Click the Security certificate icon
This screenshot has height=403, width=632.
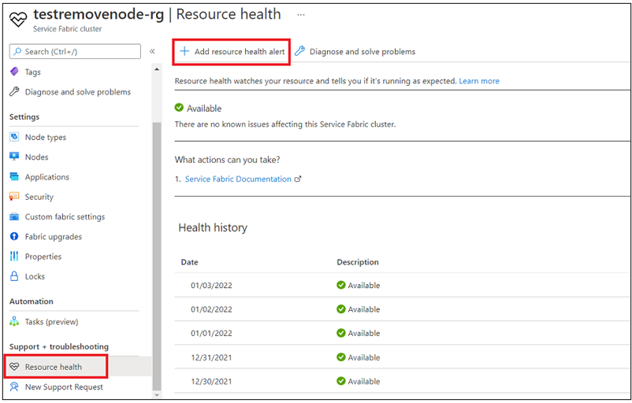pos(14,197)
